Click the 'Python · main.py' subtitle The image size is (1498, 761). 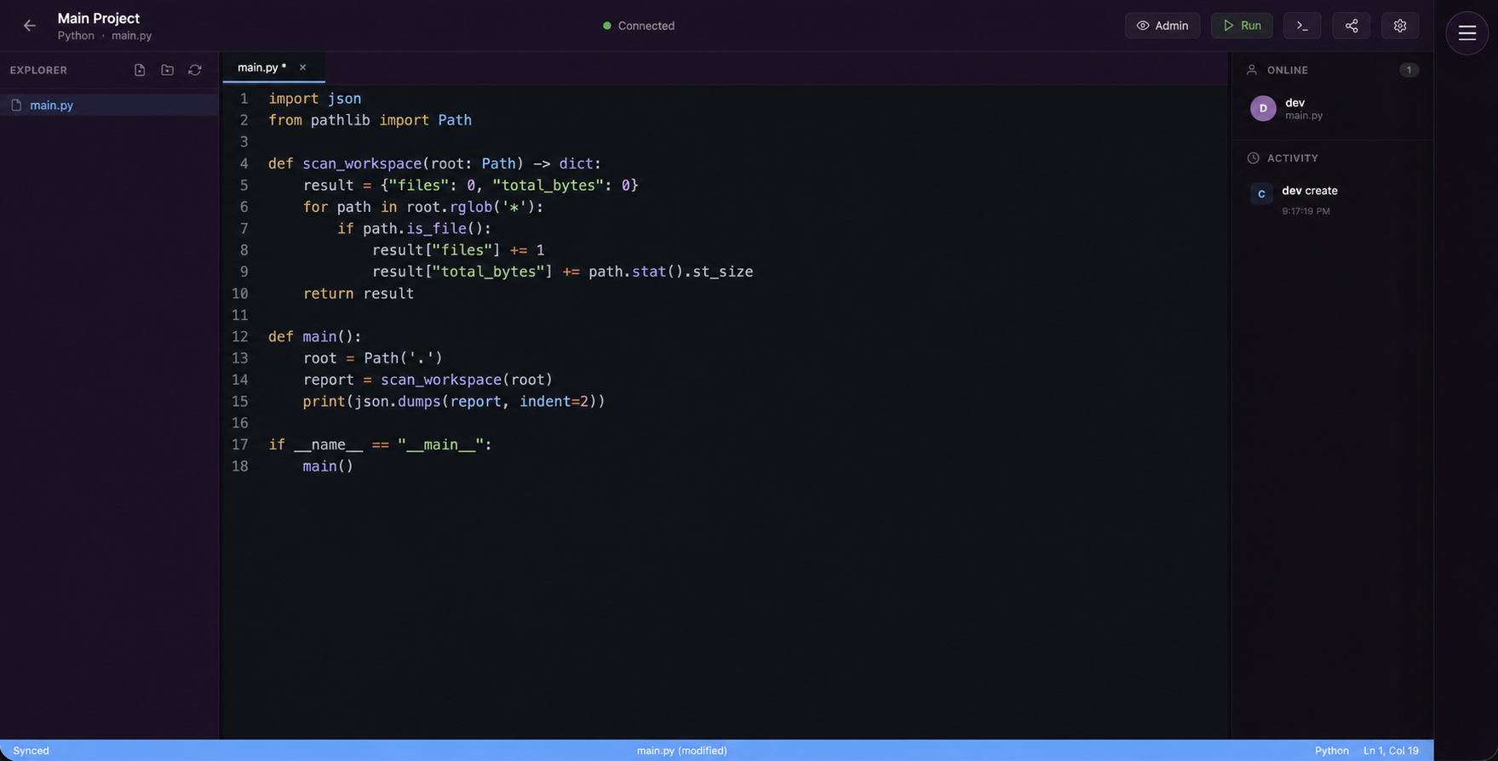tap(105, 36)
